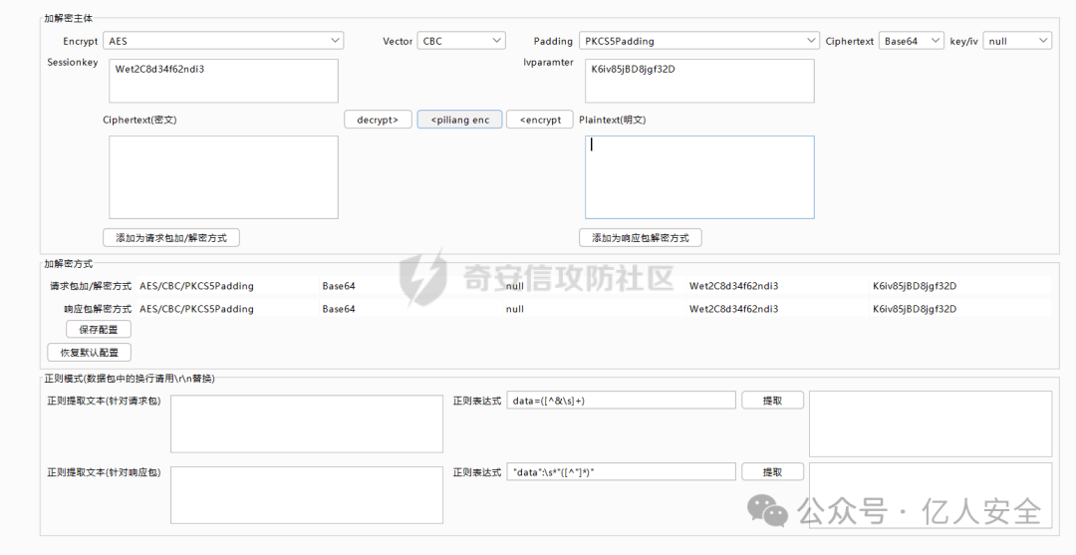Click 提取 button for request regex
The height and width of the screenshot is (555, 1076).
pyautogui.click(x=772, y=401)
